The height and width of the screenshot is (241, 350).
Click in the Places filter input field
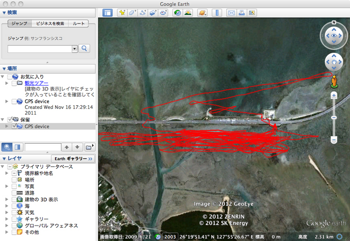pos(43,147)
